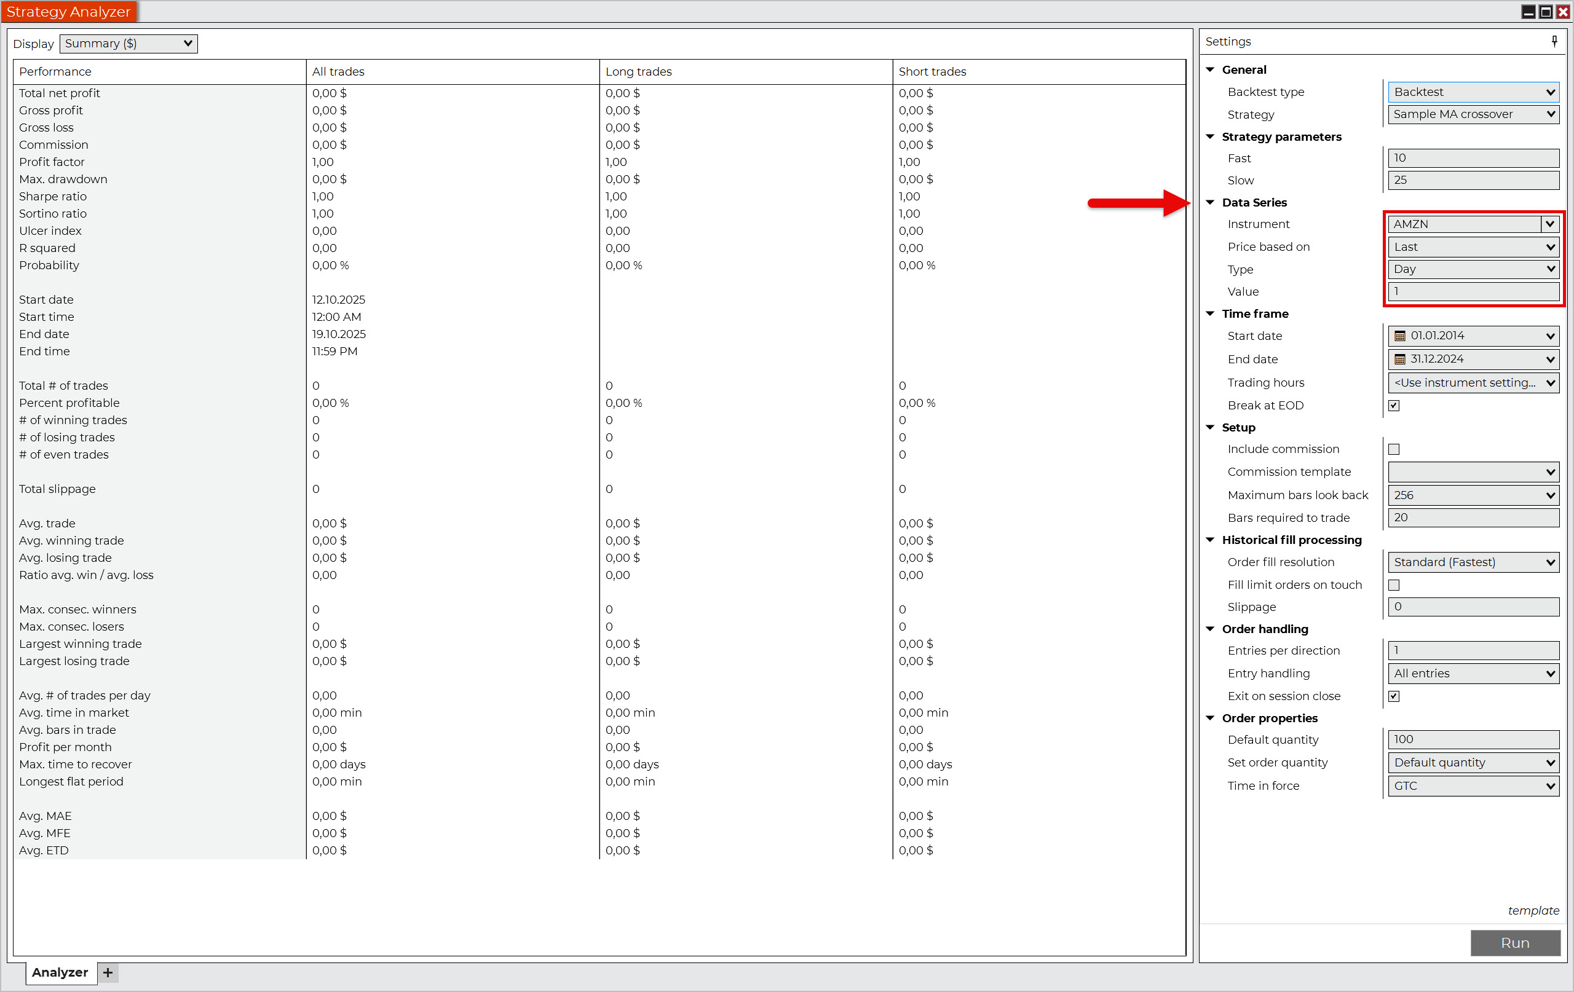Open the Start date calendar picker
This screenshot has width=1574, height=992.
tap(1399, 336)
